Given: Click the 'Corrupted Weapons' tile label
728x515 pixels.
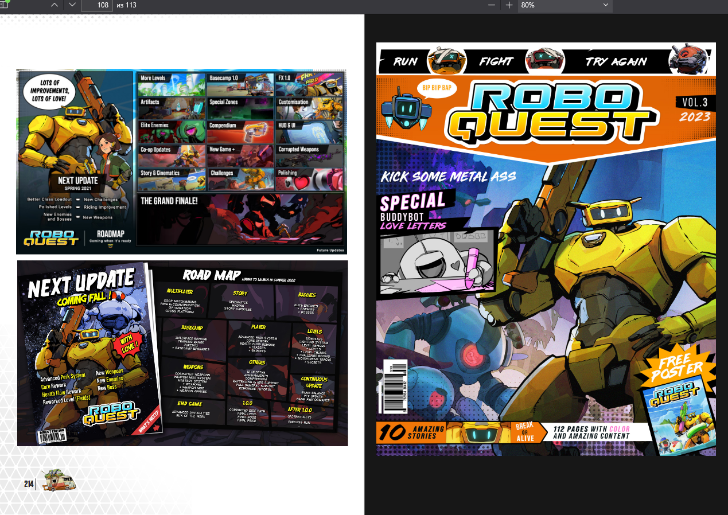Looking at the screenshot, I should (x=298, y=149).
